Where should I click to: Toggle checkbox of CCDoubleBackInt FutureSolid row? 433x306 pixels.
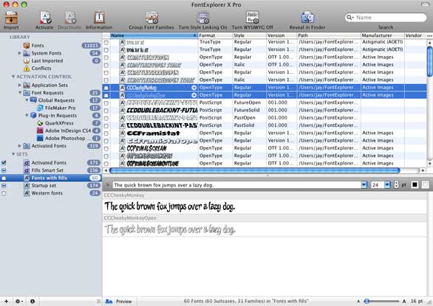(106, 111)
